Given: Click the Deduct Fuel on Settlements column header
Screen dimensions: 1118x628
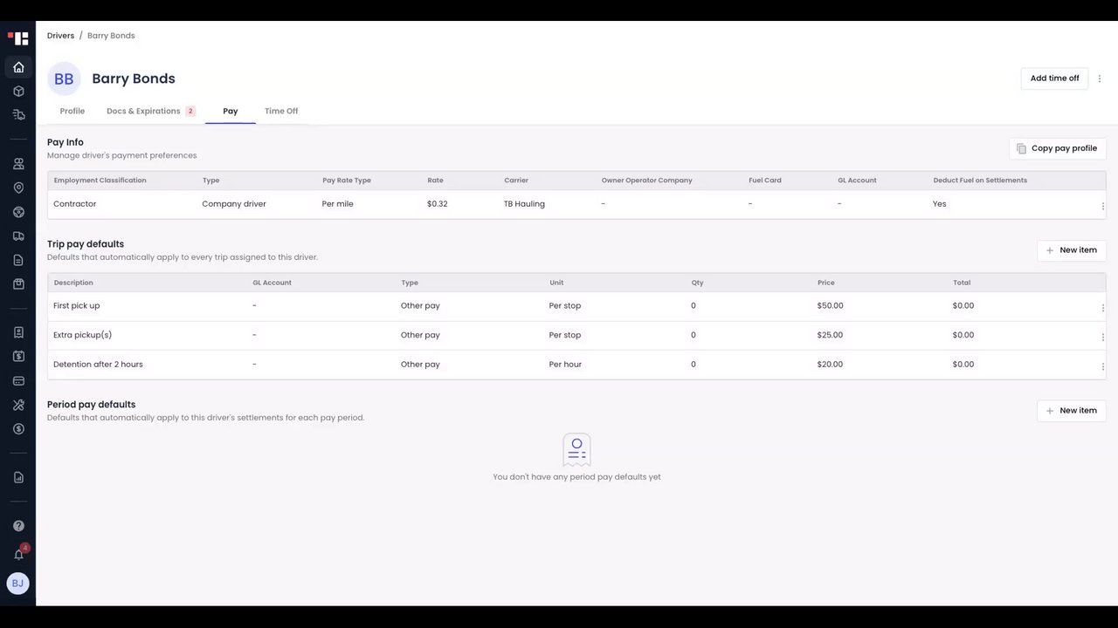Looking at the screenshot, I should tap(980, 181).
